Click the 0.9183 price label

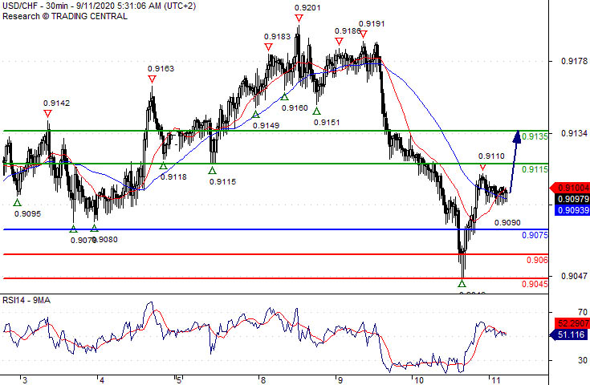pos(277,36)
